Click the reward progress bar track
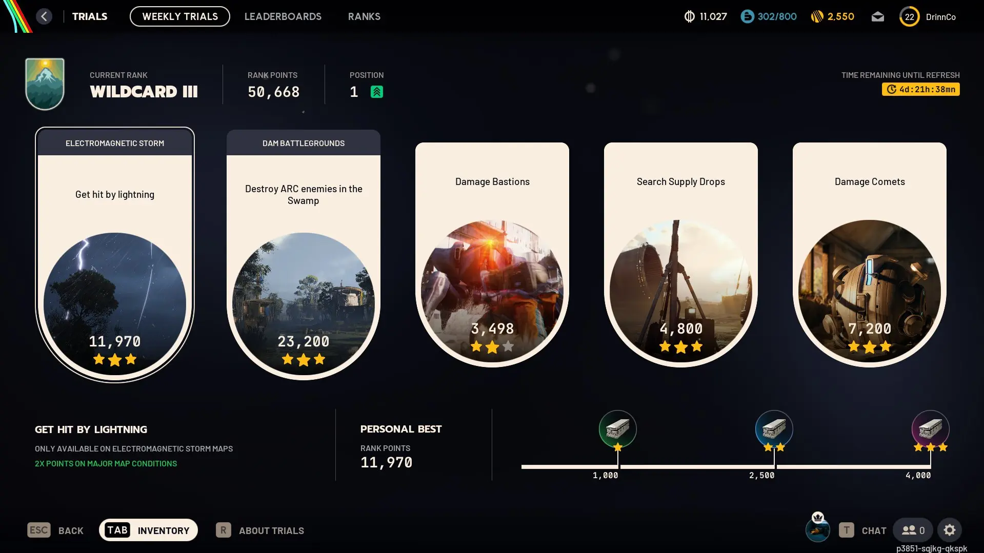 726,467
